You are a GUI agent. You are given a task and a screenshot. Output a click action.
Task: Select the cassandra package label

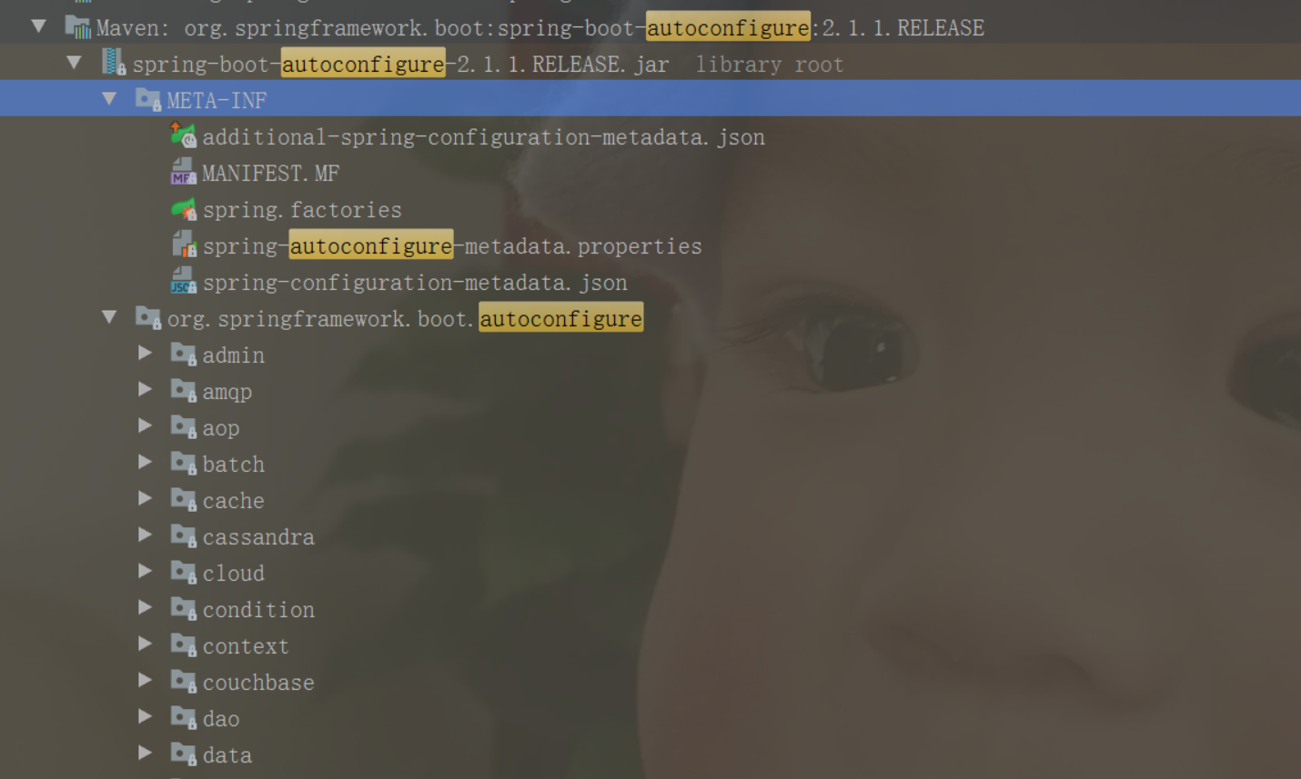[x=258, y=537]
